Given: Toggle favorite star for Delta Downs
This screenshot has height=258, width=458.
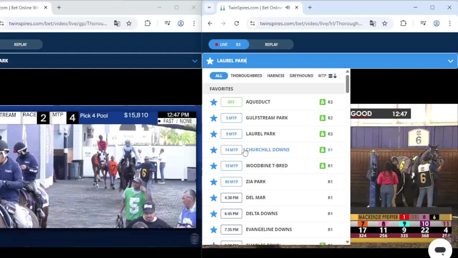Looking at the screenshot, I should (214, 214).
